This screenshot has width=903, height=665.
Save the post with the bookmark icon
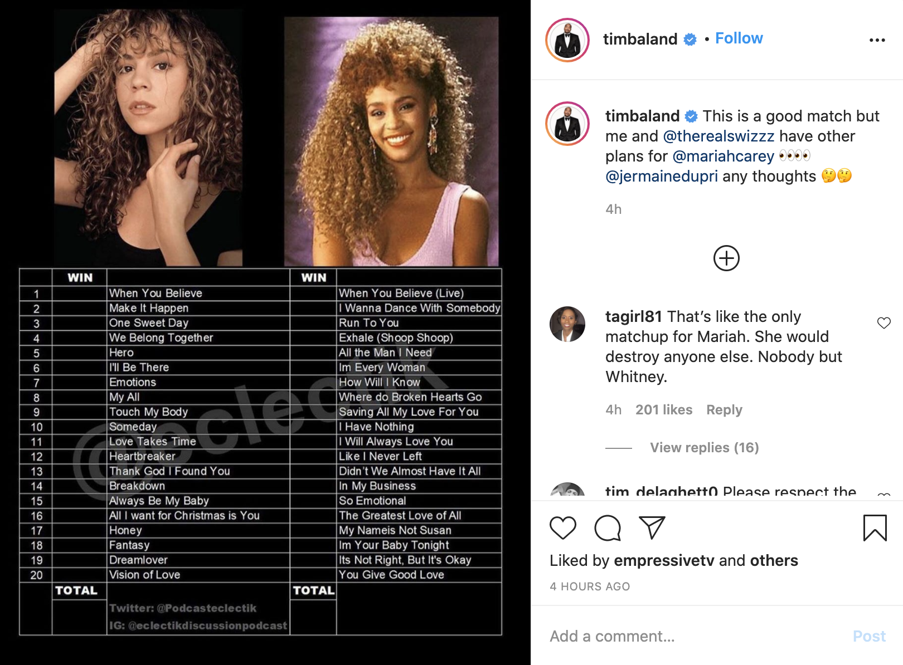point(875,527)
